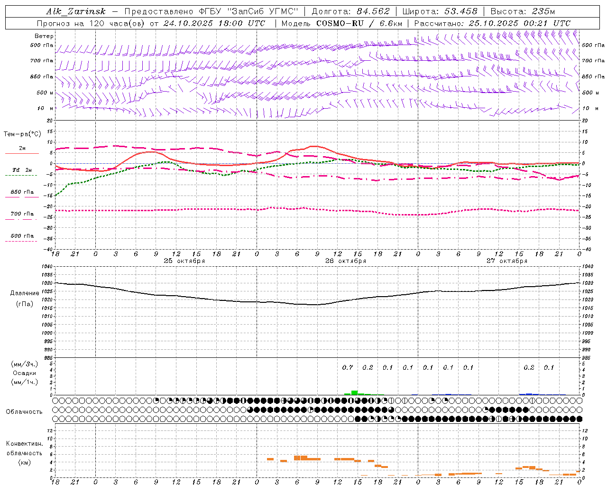Click the "2м" temperature legend entry
Image resolution: width=607 pixels, height=486 pixels.
(x=22, y=148)
